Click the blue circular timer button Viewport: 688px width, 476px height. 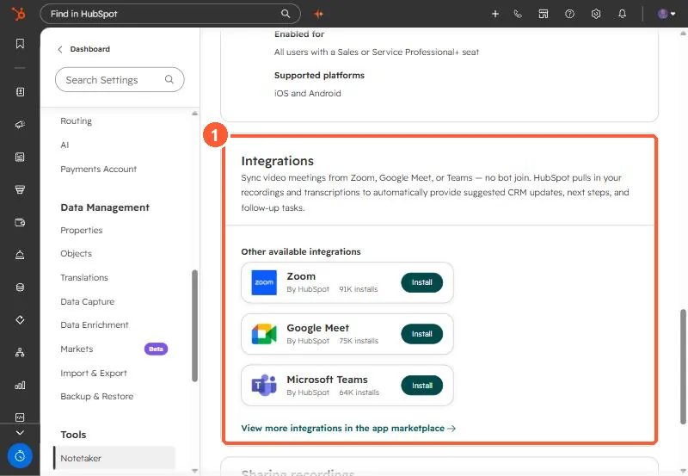tap(20, 456)
